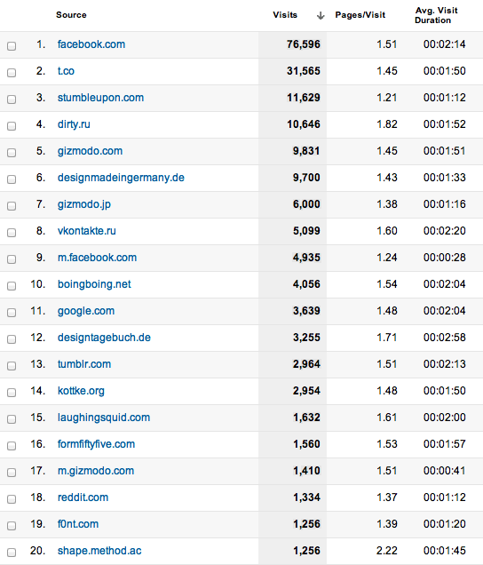Sort by the Source column header
The image size is (483, 565).
click(71, 15)
